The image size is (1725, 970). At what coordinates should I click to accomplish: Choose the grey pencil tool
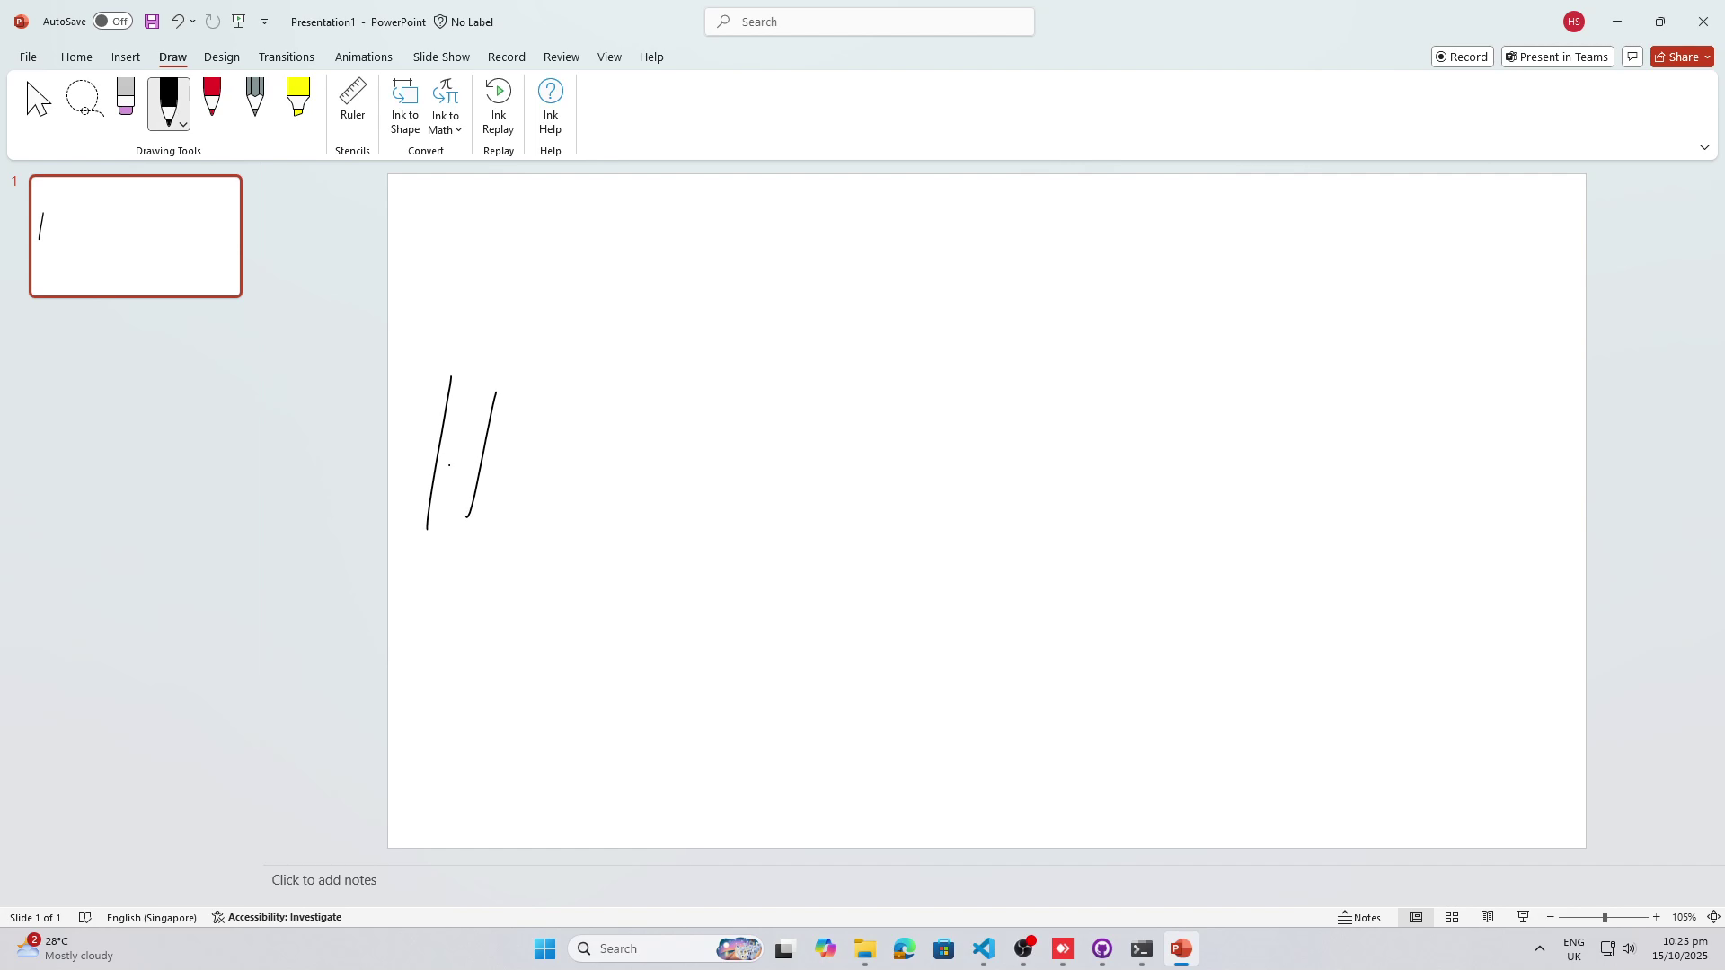tap(255, 97)
